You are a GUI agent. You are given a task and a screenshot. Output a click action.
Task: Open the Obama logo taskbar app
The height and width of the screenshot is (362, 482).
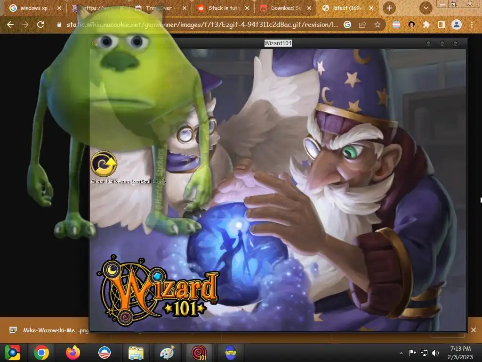104,353
